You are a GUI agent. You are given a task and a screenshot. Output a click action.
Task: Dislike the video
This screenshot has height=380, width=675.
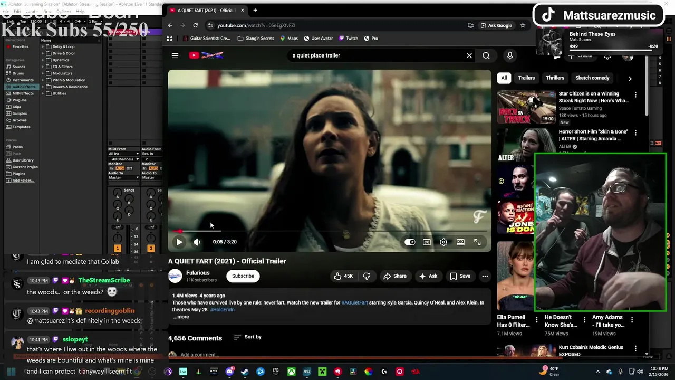pos(367,276)
